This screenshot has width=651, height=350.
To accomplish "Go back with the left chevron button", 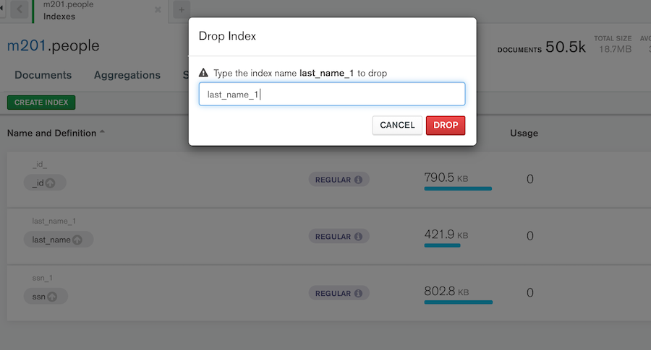I will pyautogui.click(x=19, y=9).
